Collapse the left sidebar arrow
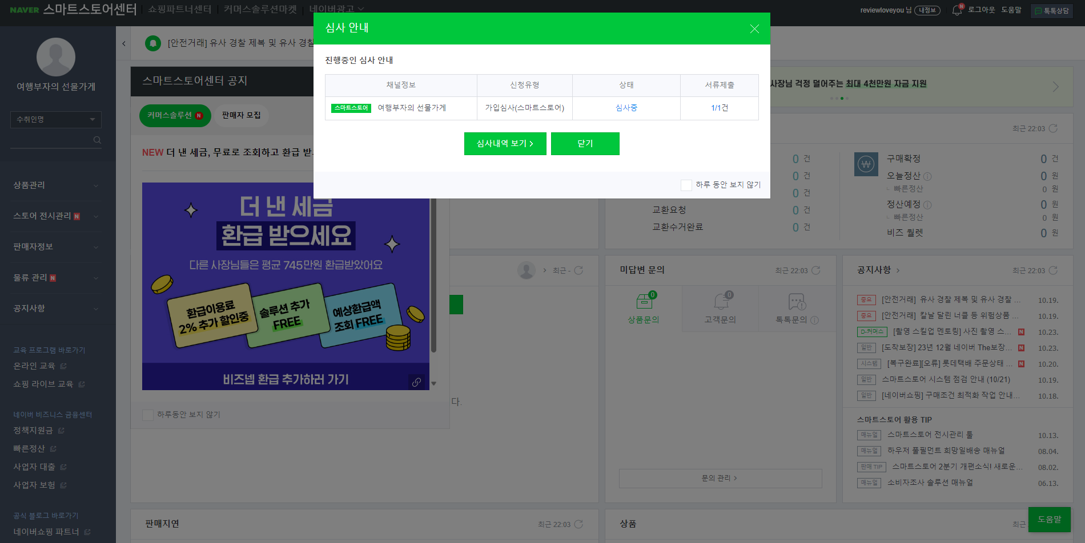1085x543 pixels. coord(124,43)
